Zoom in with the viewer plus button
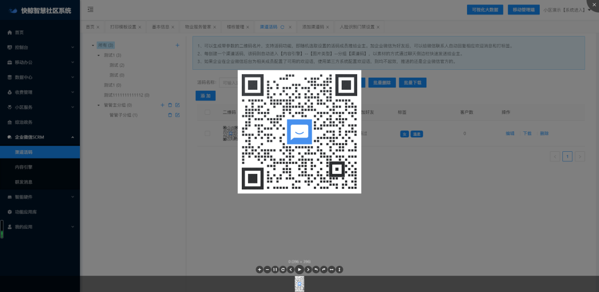Screen dimensions: 599x292 260,269
